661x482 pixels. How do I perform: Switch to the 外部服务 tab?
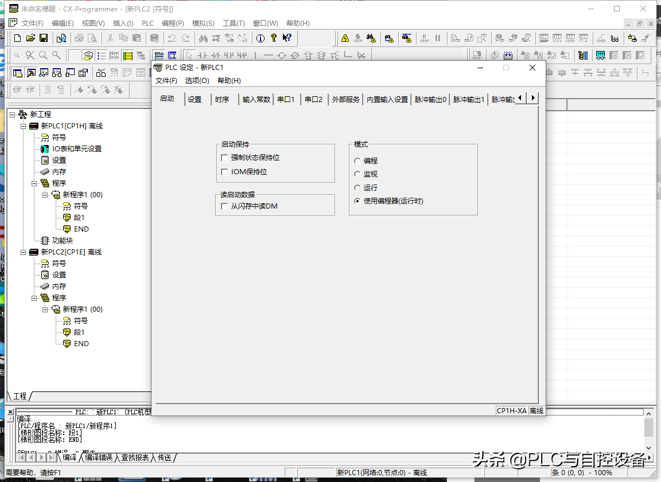tap(345, 99)
